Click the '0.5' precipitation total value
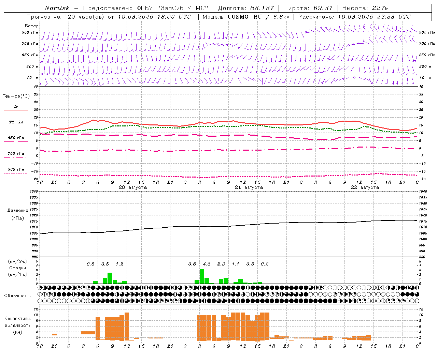Screen dimensions: 437x349 click(x=90, y=264)
